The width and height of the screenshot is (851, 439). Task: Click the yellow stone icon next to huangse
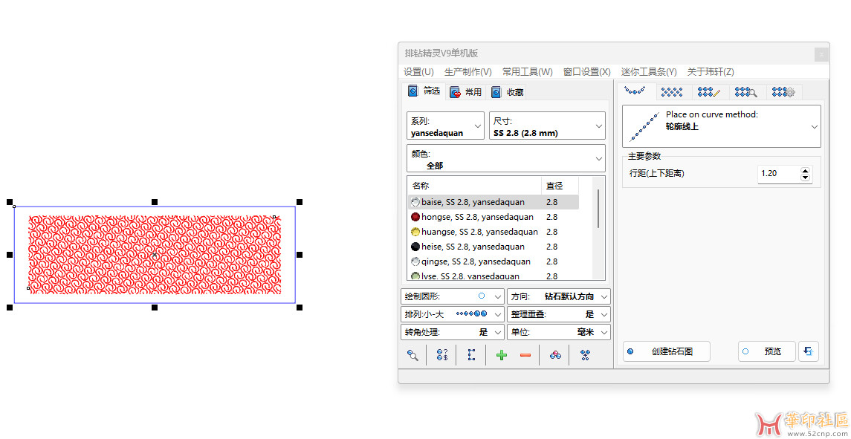[415, 232]
